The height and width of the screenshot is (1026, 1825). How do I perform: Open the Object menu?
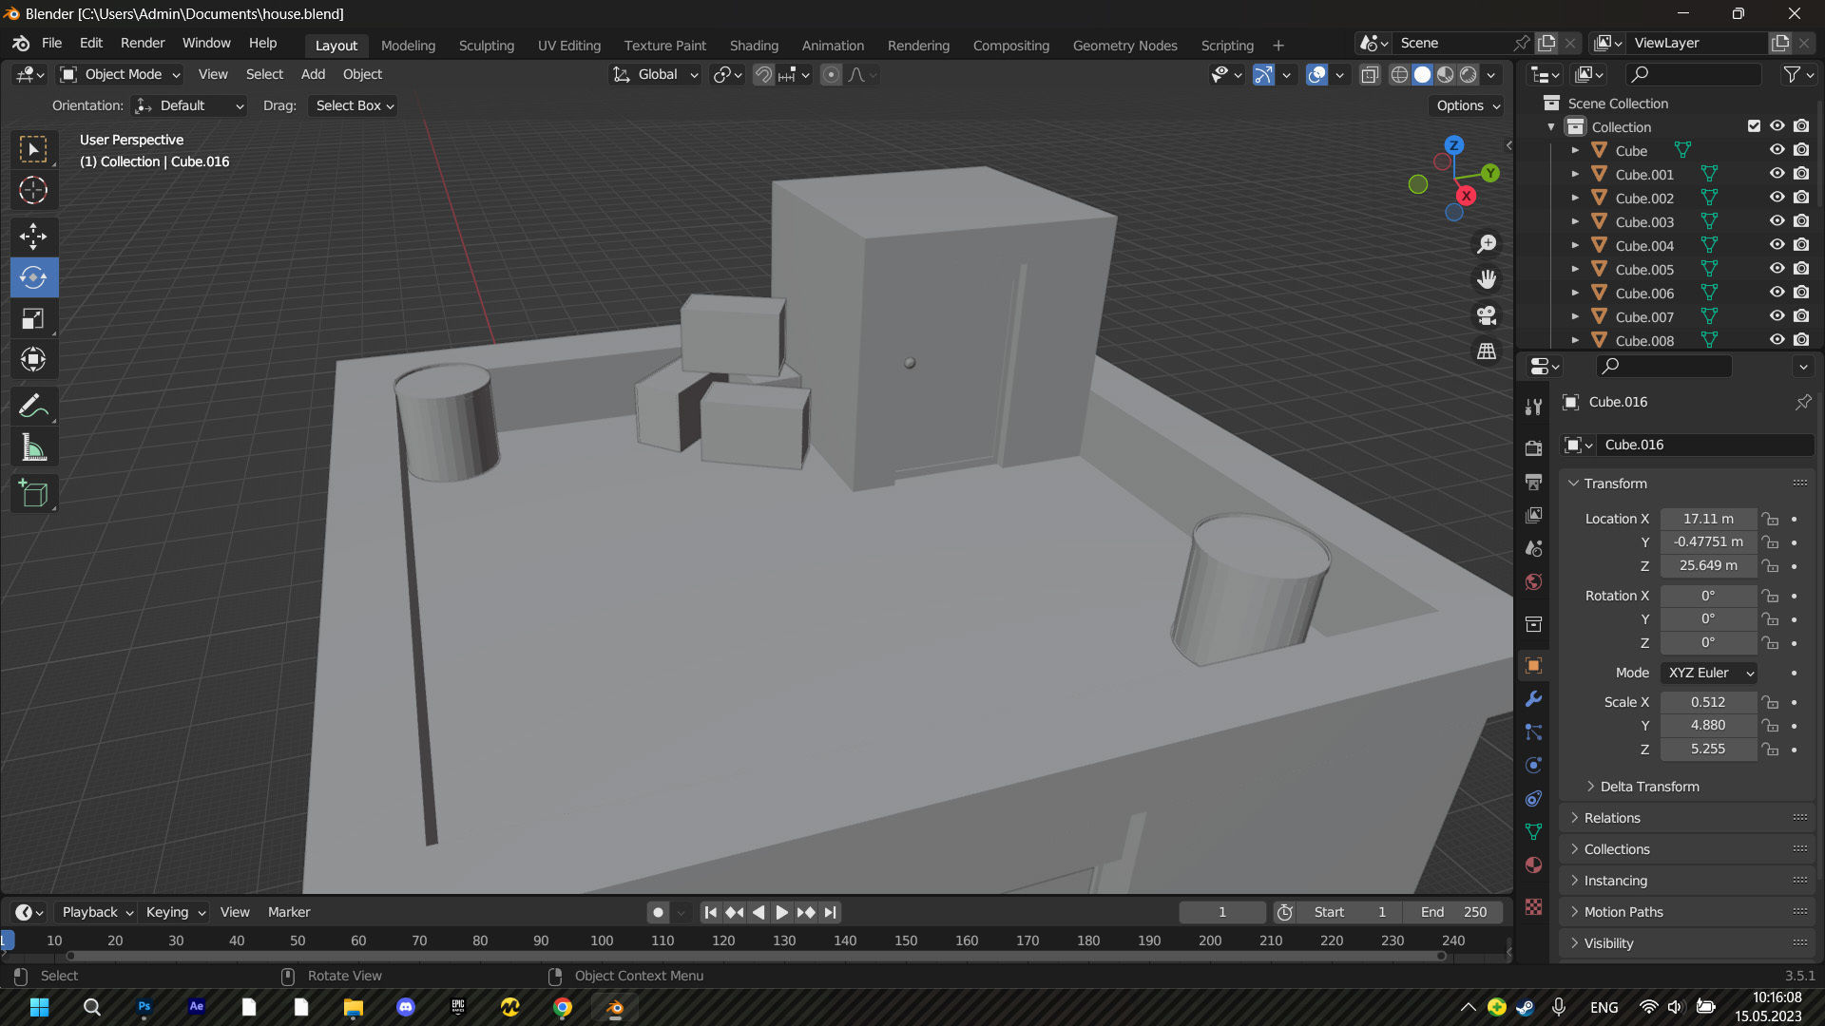click(x=362, y=74)
